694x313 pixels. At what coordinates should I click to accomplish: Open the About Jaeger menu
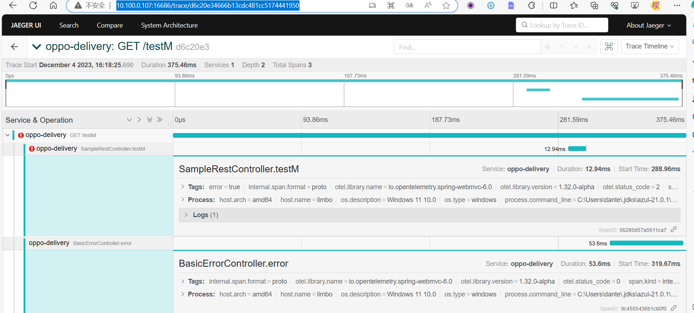[649, 25]
